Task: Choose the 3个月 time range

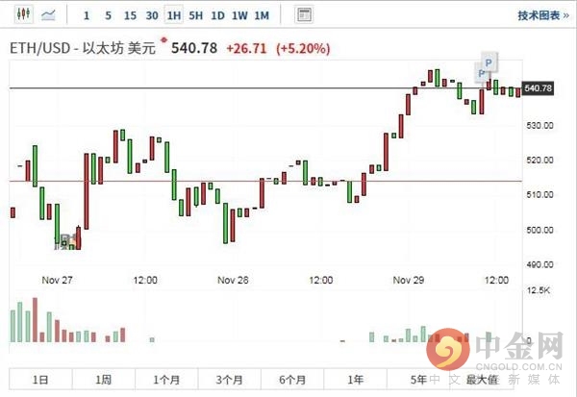Action: (229, 379)
